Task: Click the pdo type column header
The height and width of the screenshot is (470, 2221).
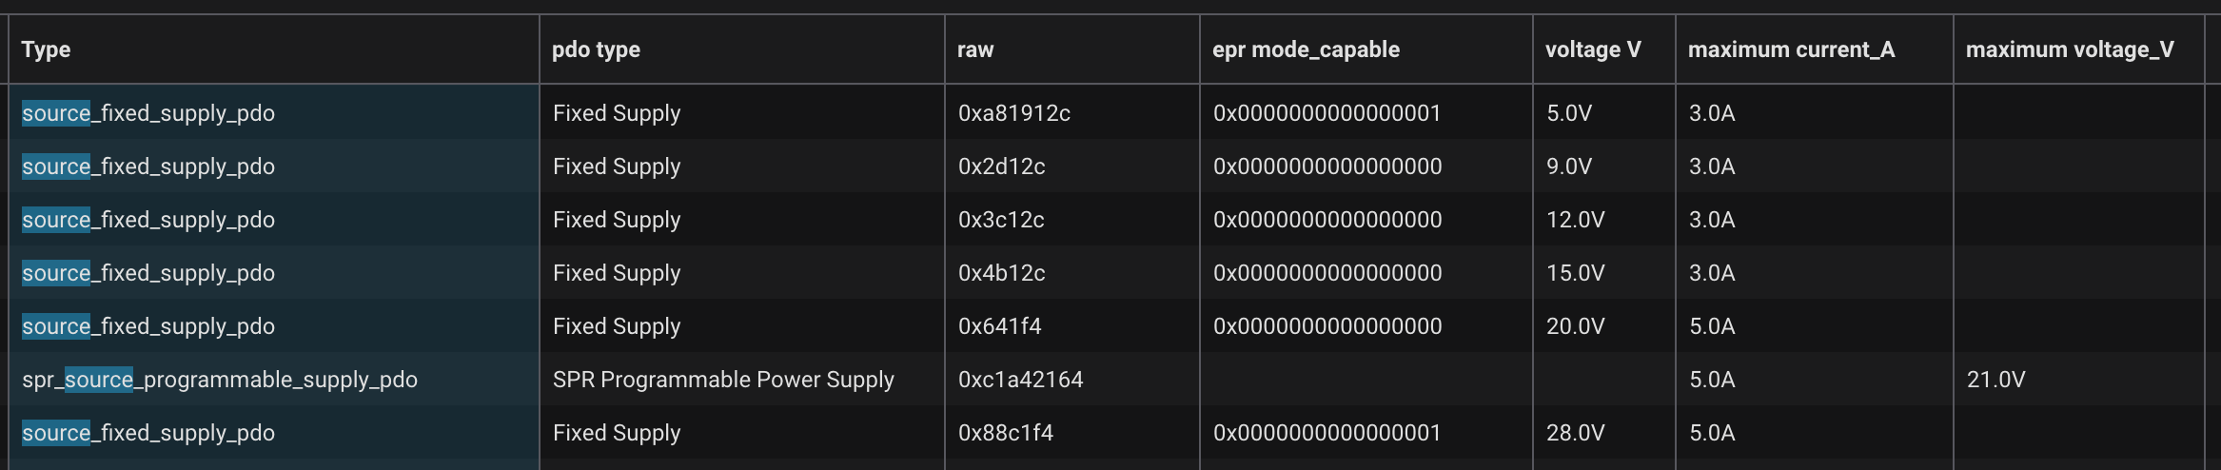Action: click(742, 49)
